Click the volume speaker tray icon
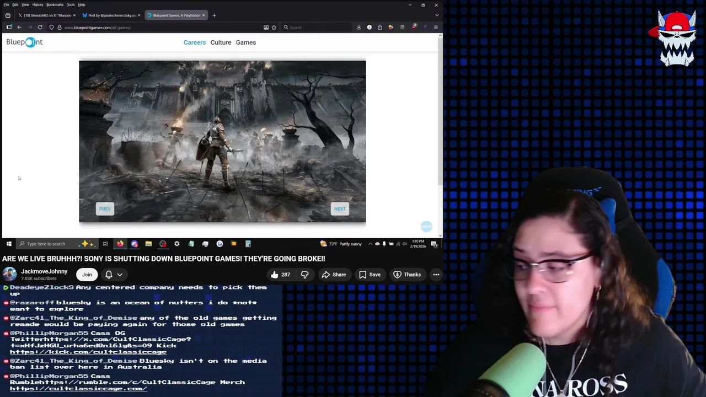The width and height of the screenshot is (706, 397). pyautogui.click(x=404, y=244)
